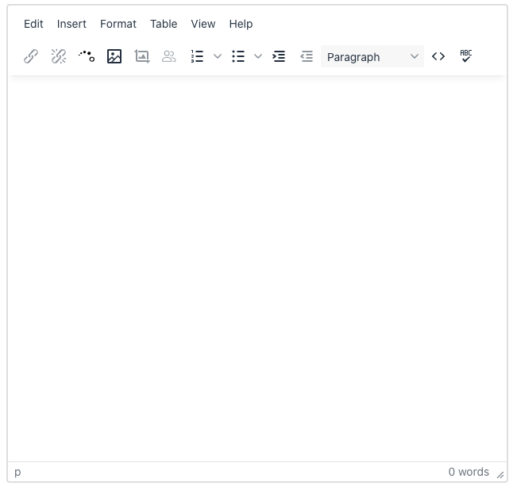
Task: Toggle the ABC spellcheck button
Action: [x=466, y=56]
